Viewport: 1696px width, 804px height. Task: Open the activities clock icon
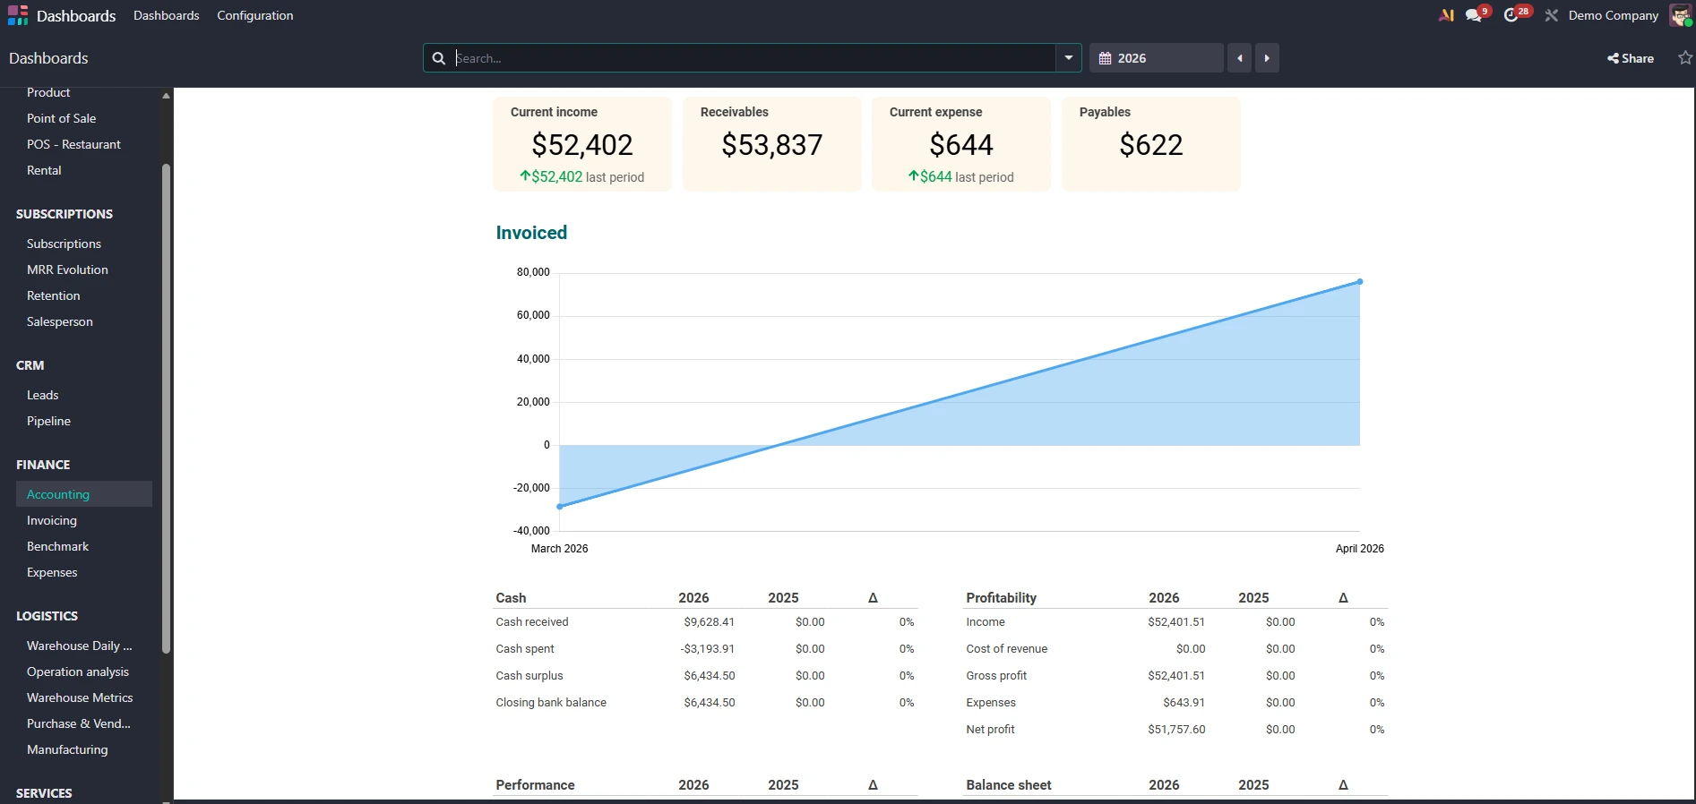[1511, 15]
